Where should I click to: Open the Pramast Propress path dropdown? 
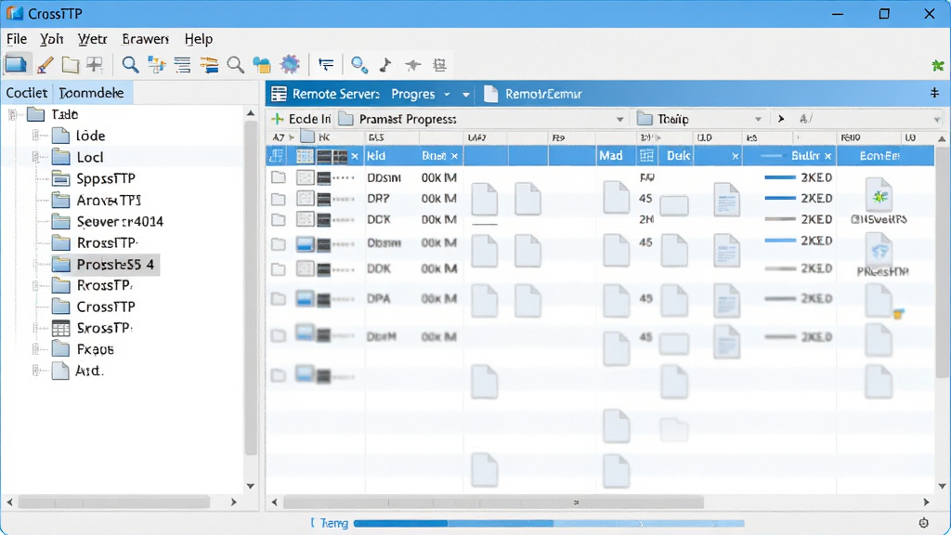619,120
